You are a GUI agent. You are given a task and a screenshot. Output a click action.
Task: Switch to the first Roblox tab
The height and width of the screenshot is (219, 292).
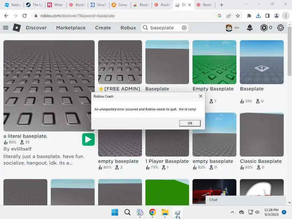(x=12, y=5)
